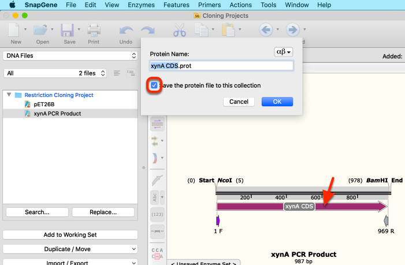
Task: Click the Undo arrow icon
Action: (127, 31)
